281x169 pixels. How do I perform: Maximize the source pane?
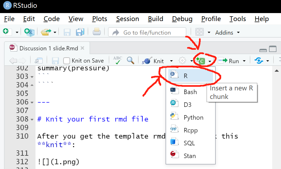coord(273,49)
